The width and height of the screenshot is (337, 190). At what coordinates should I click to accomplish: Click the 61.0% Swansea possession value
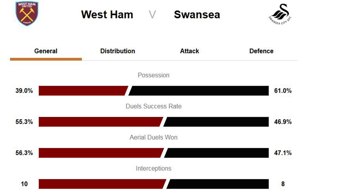tap(283, 91)
